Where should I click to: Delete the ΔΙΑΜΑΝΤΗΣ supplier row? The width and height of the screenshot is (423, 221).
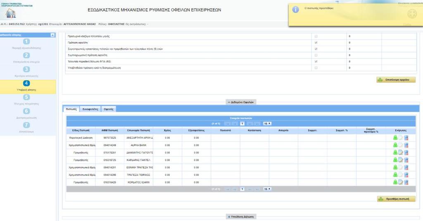point(406,152)
